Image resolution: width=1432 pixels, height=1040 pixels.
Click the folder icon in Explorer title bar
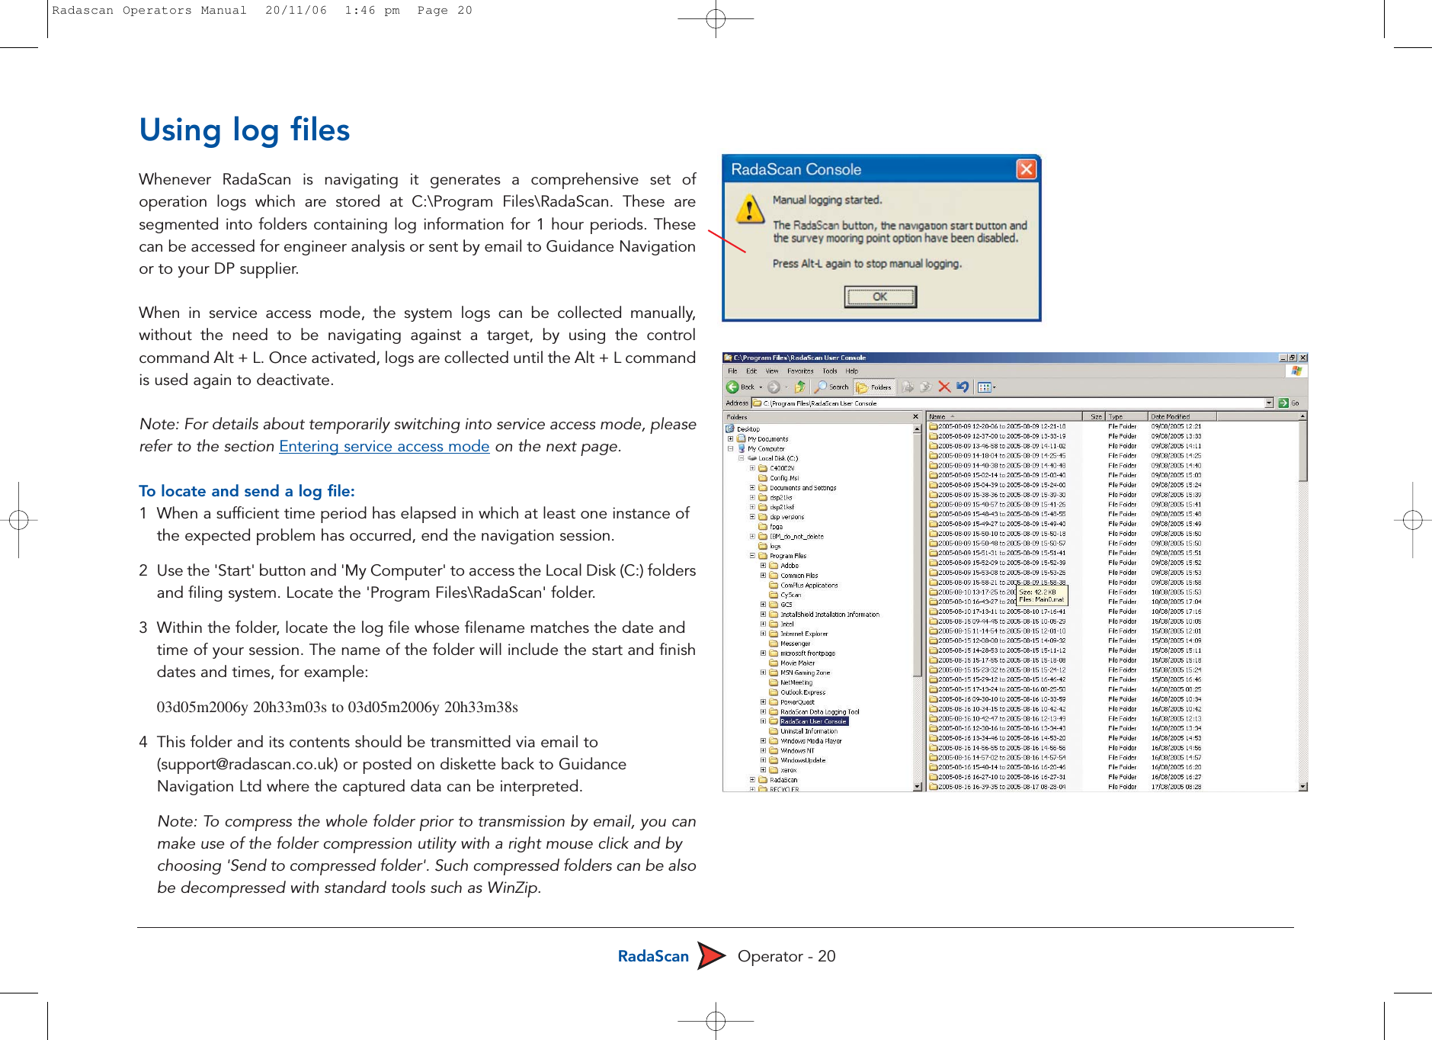(x=728, y=358)
